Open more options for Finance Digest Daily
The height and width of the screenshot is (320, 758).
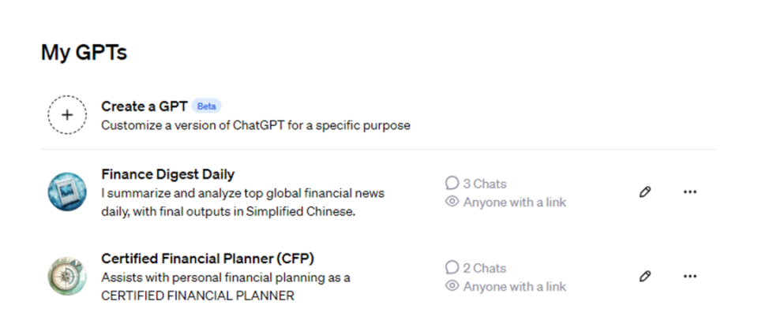pyautogui.click(x=690, y=192)
